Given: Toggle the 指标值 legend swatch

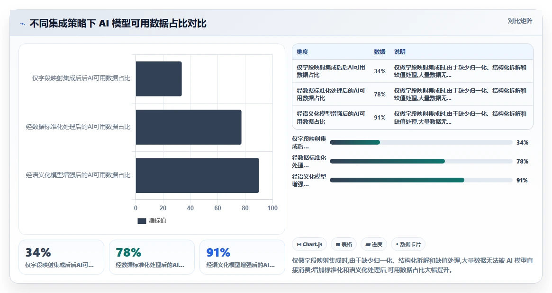Looking at the screenshot, I should (142, 221).
